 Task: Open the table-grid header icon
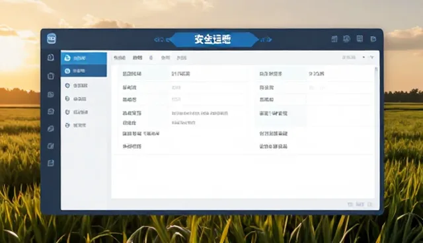360,39
